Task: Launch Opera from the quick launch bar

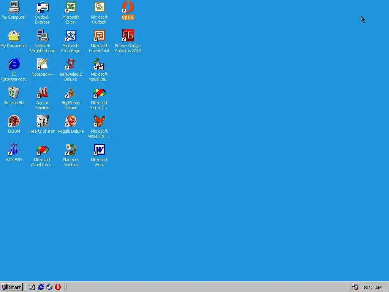Action: coord(58,287)
